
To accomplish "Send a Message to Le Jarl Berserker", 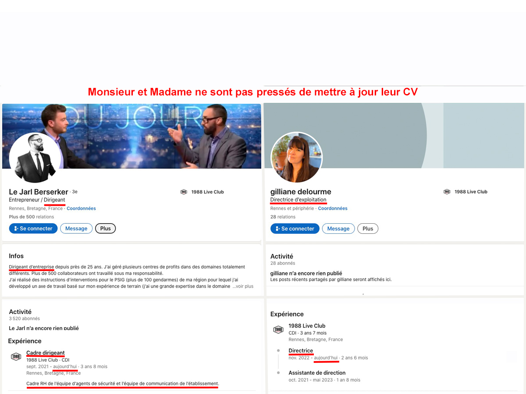I will (x=76, y=229).
